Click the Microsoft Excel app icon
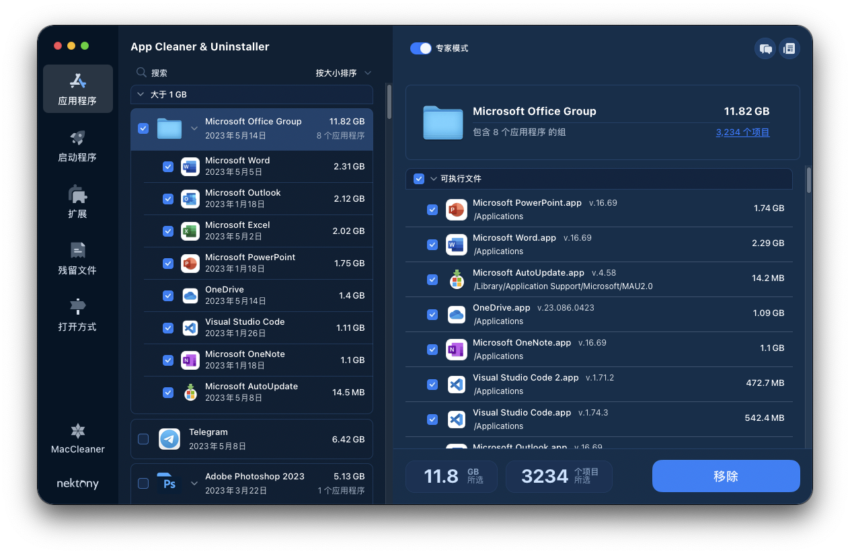This screenshot has height=554, width=850. click(190, 231)
